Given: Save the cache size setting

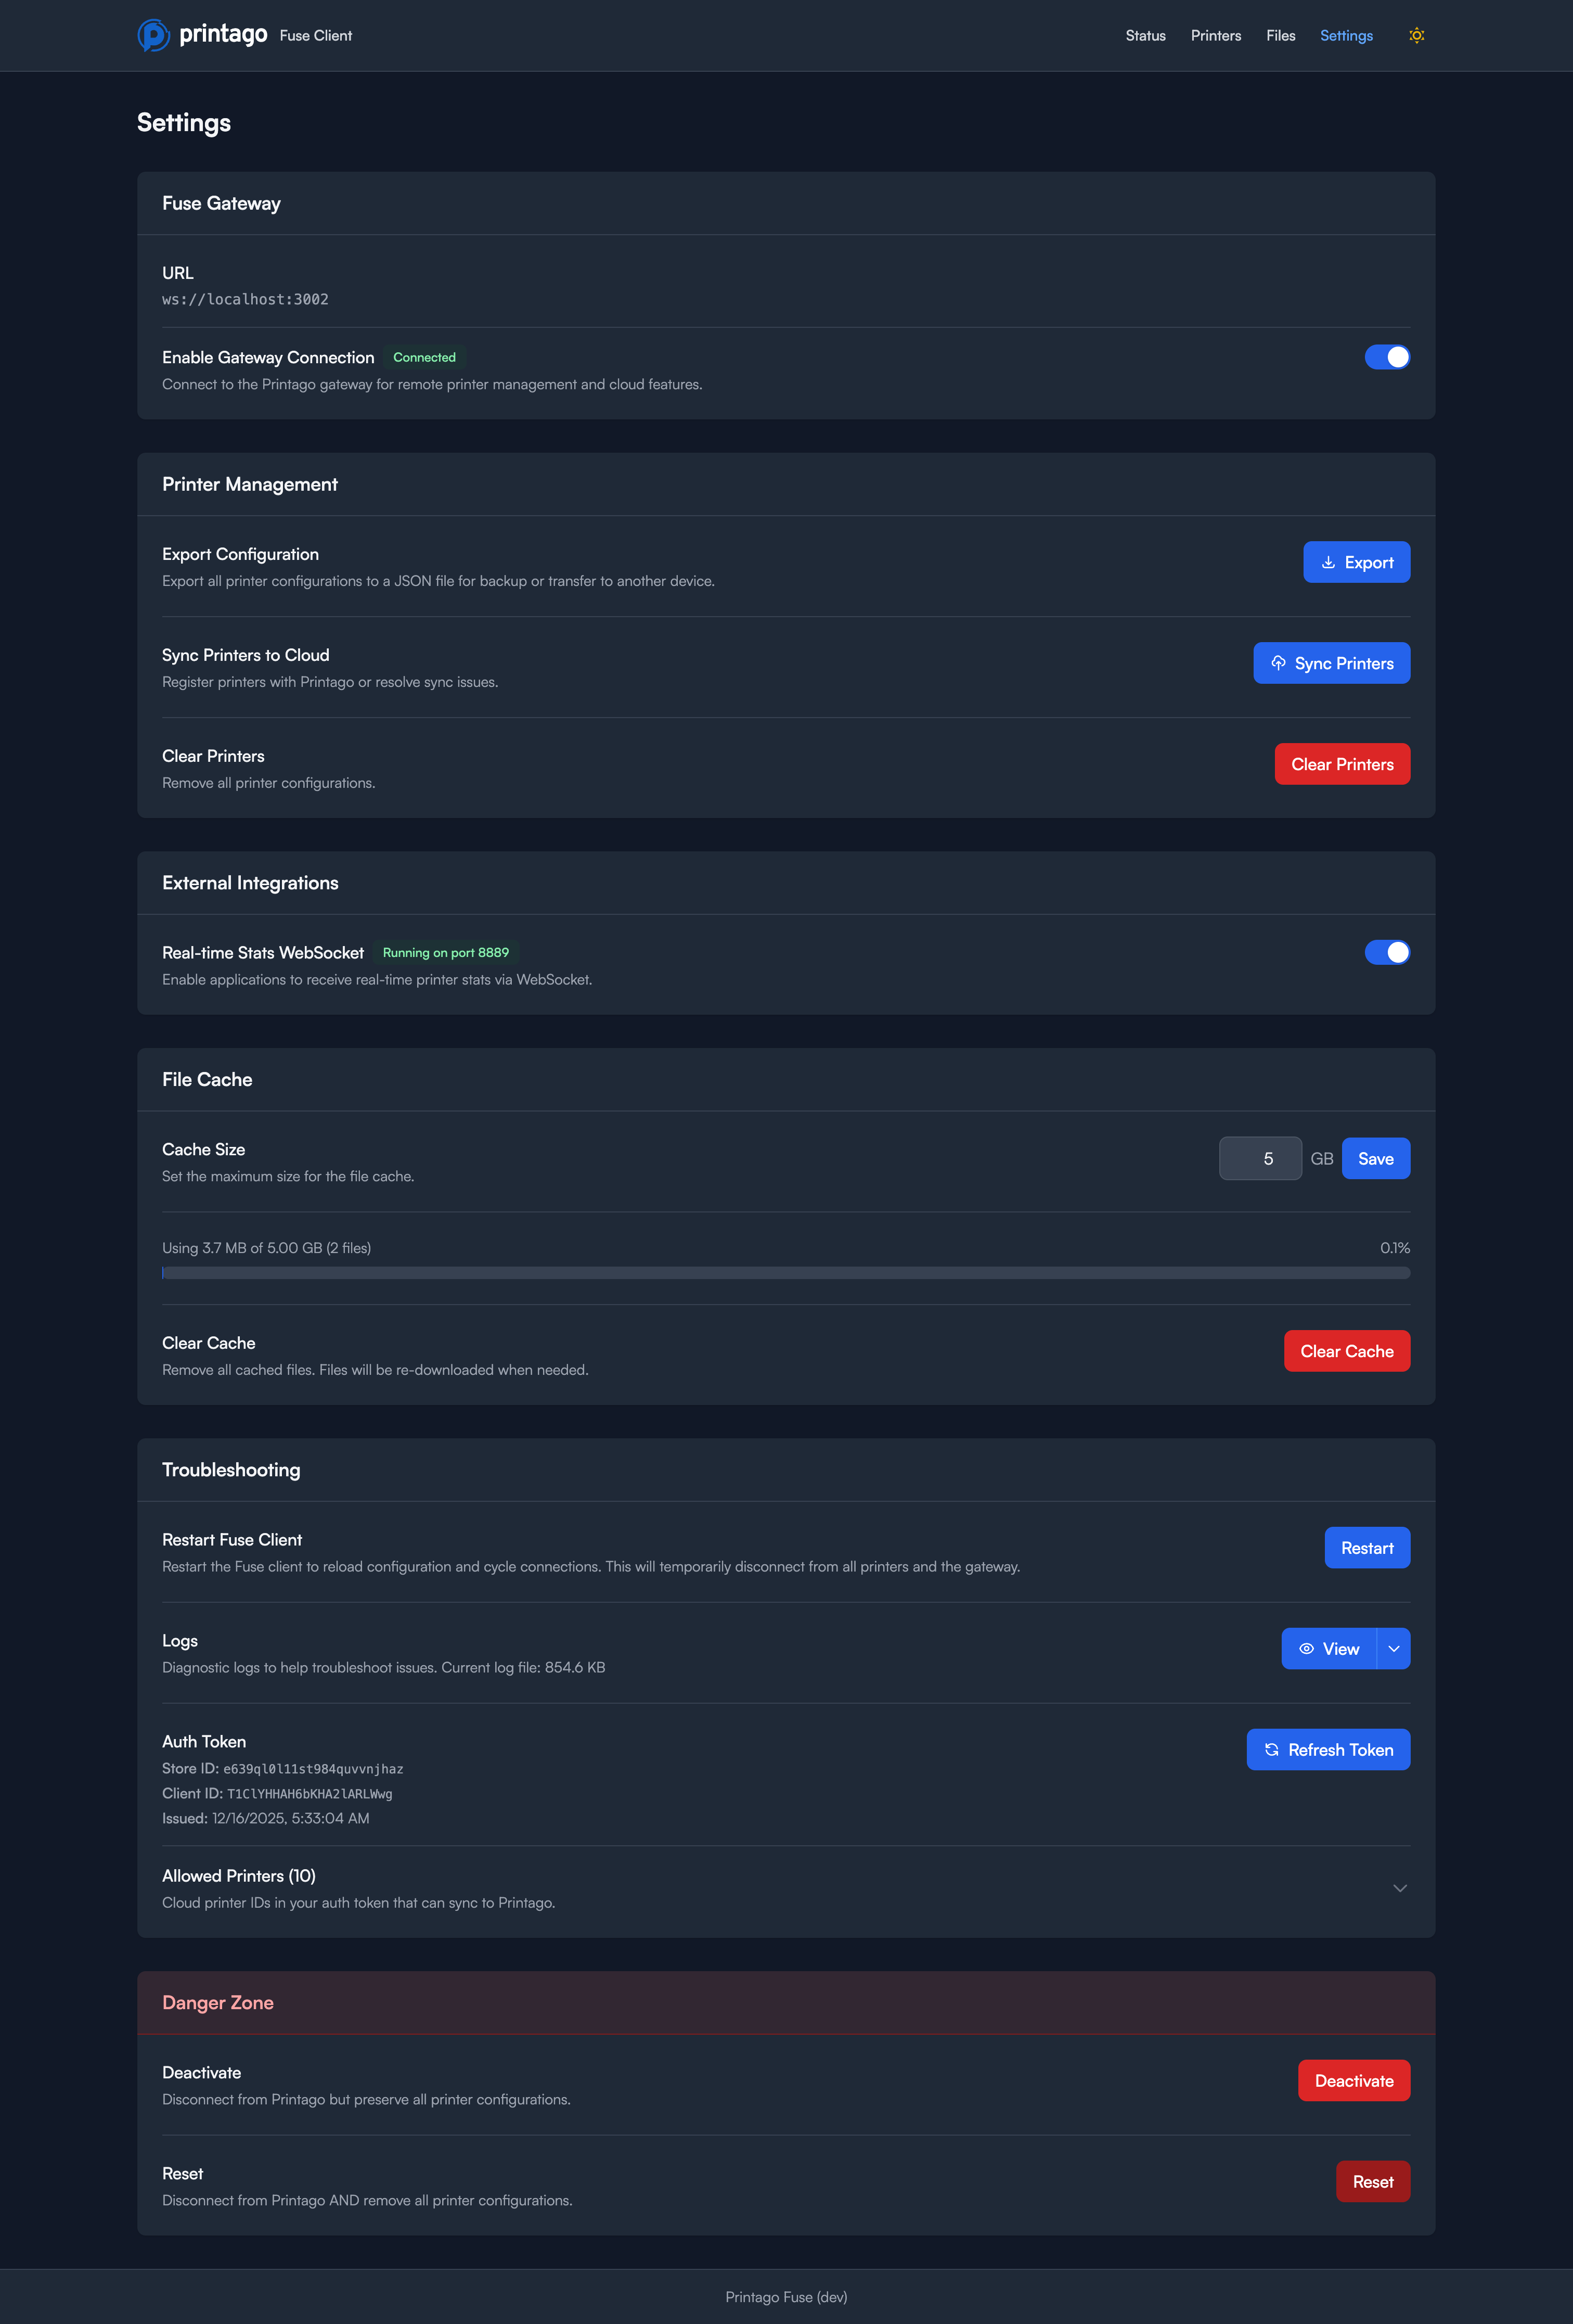Looking at the screenshot, I should pos(1375,1158).
